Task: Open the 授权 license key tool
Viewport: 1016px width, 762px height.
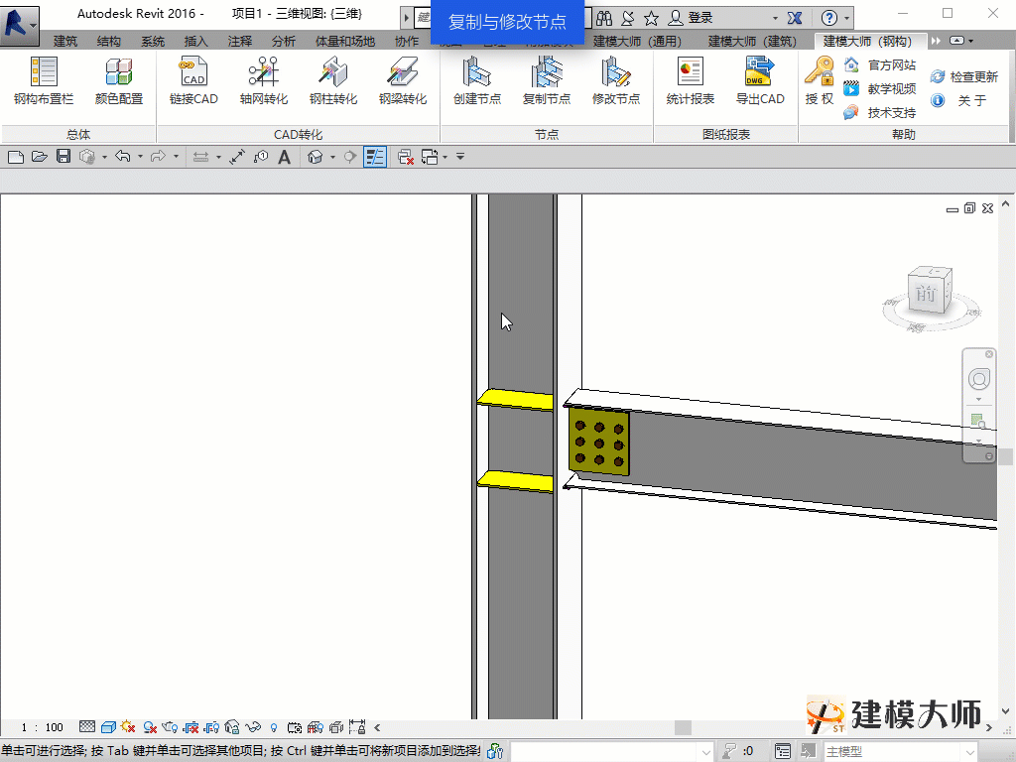Action: pos(819,81)
